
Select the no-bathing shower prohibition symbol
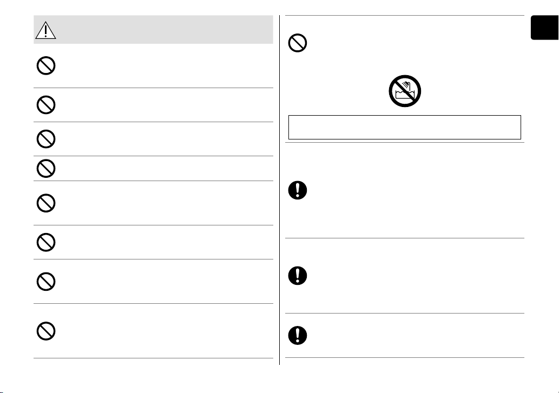pos(405,91)
